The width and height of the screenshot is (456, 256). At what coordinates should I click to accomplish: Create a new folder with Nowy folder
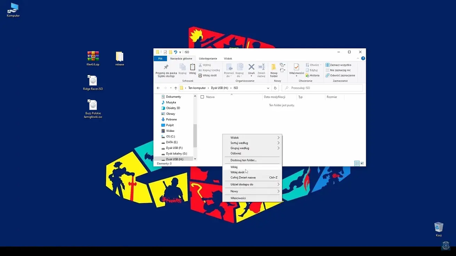tap(274, 70)
